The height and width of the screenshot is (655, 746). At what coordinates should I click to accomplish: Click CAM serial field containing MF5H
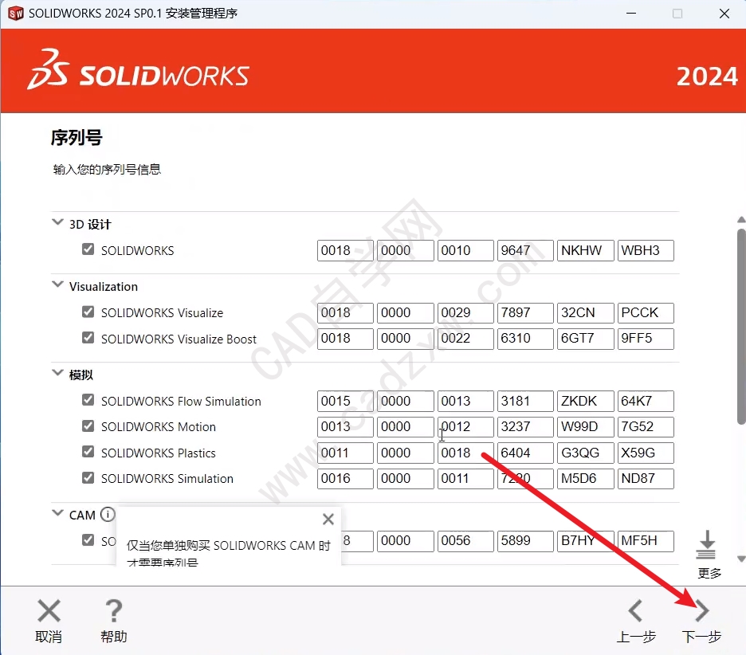646,541
